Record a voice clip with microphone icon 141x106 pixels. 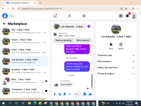point(55,94)
